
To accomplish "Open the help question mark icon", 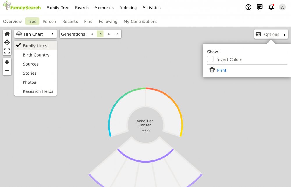I will pos(248,7).
